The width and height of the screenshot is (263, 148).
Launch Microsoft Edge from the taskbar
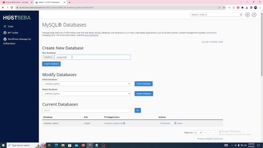click(56, 145)
